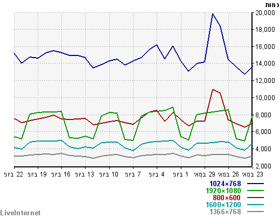
Task: Click the date label with 26
Action: point(228,174)
